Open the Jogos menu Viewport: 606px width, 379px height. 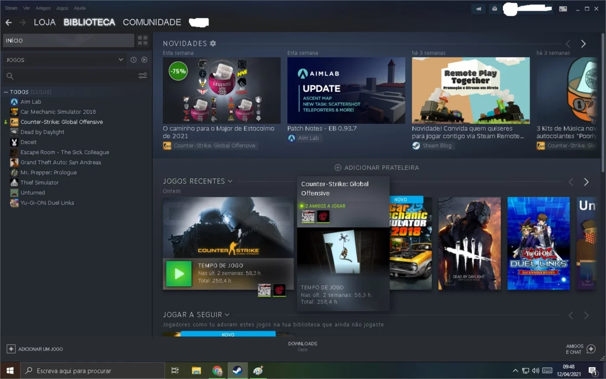point(62,8)
